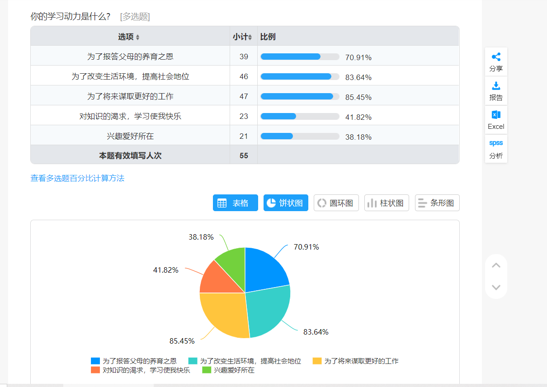
Task: Switch to 表格 view
Action: coord(236,203)
